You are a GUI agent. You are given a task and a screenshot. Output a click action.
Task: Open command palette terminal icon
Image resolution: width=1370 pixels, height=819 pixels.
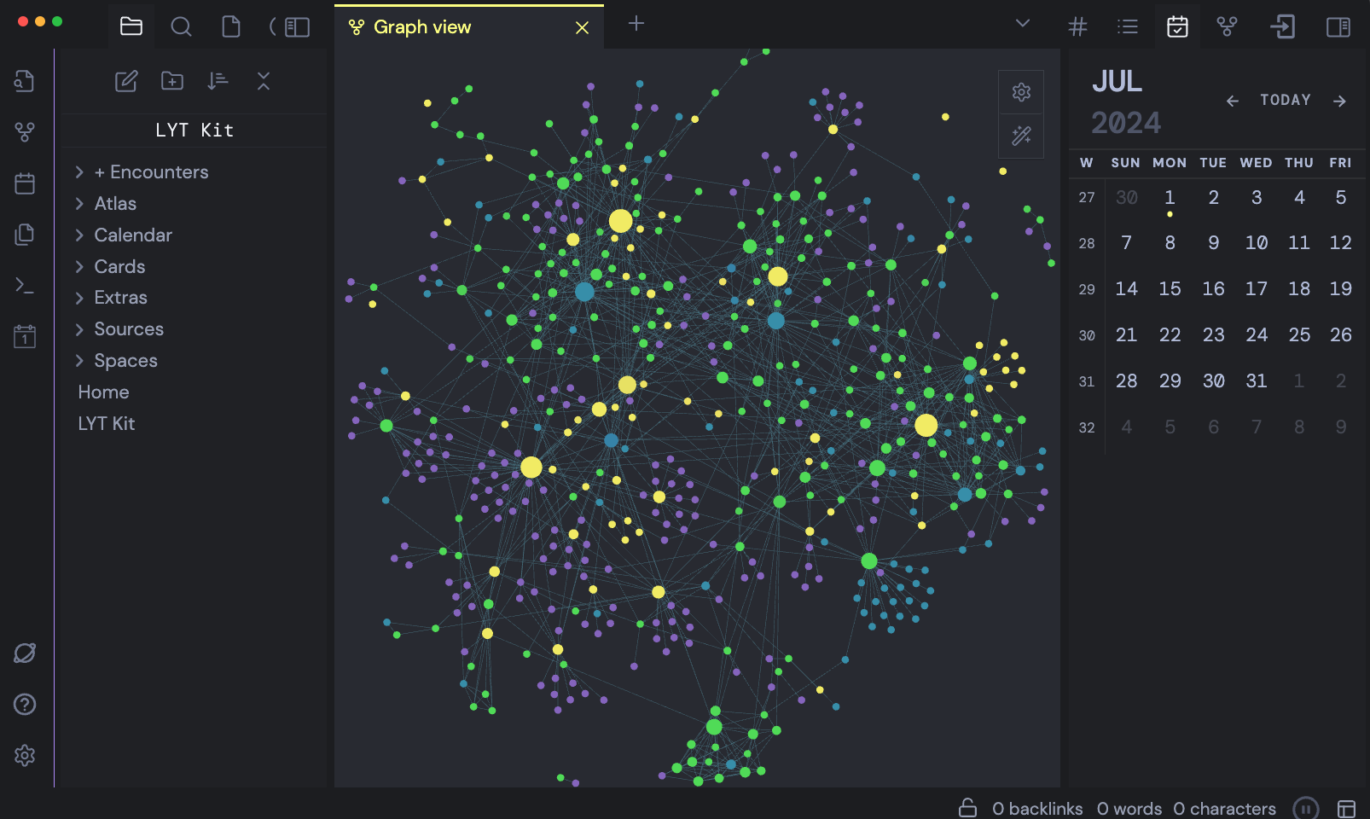pyautogui.click(x=25, y=286)
